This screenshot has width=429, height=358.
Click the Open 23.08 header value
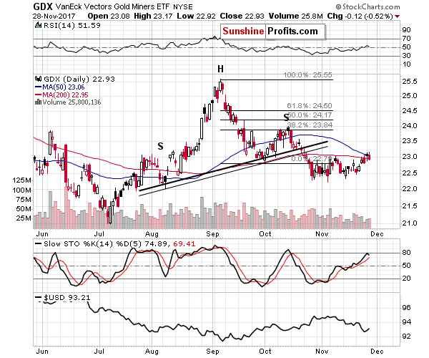[x=109, y=16]
